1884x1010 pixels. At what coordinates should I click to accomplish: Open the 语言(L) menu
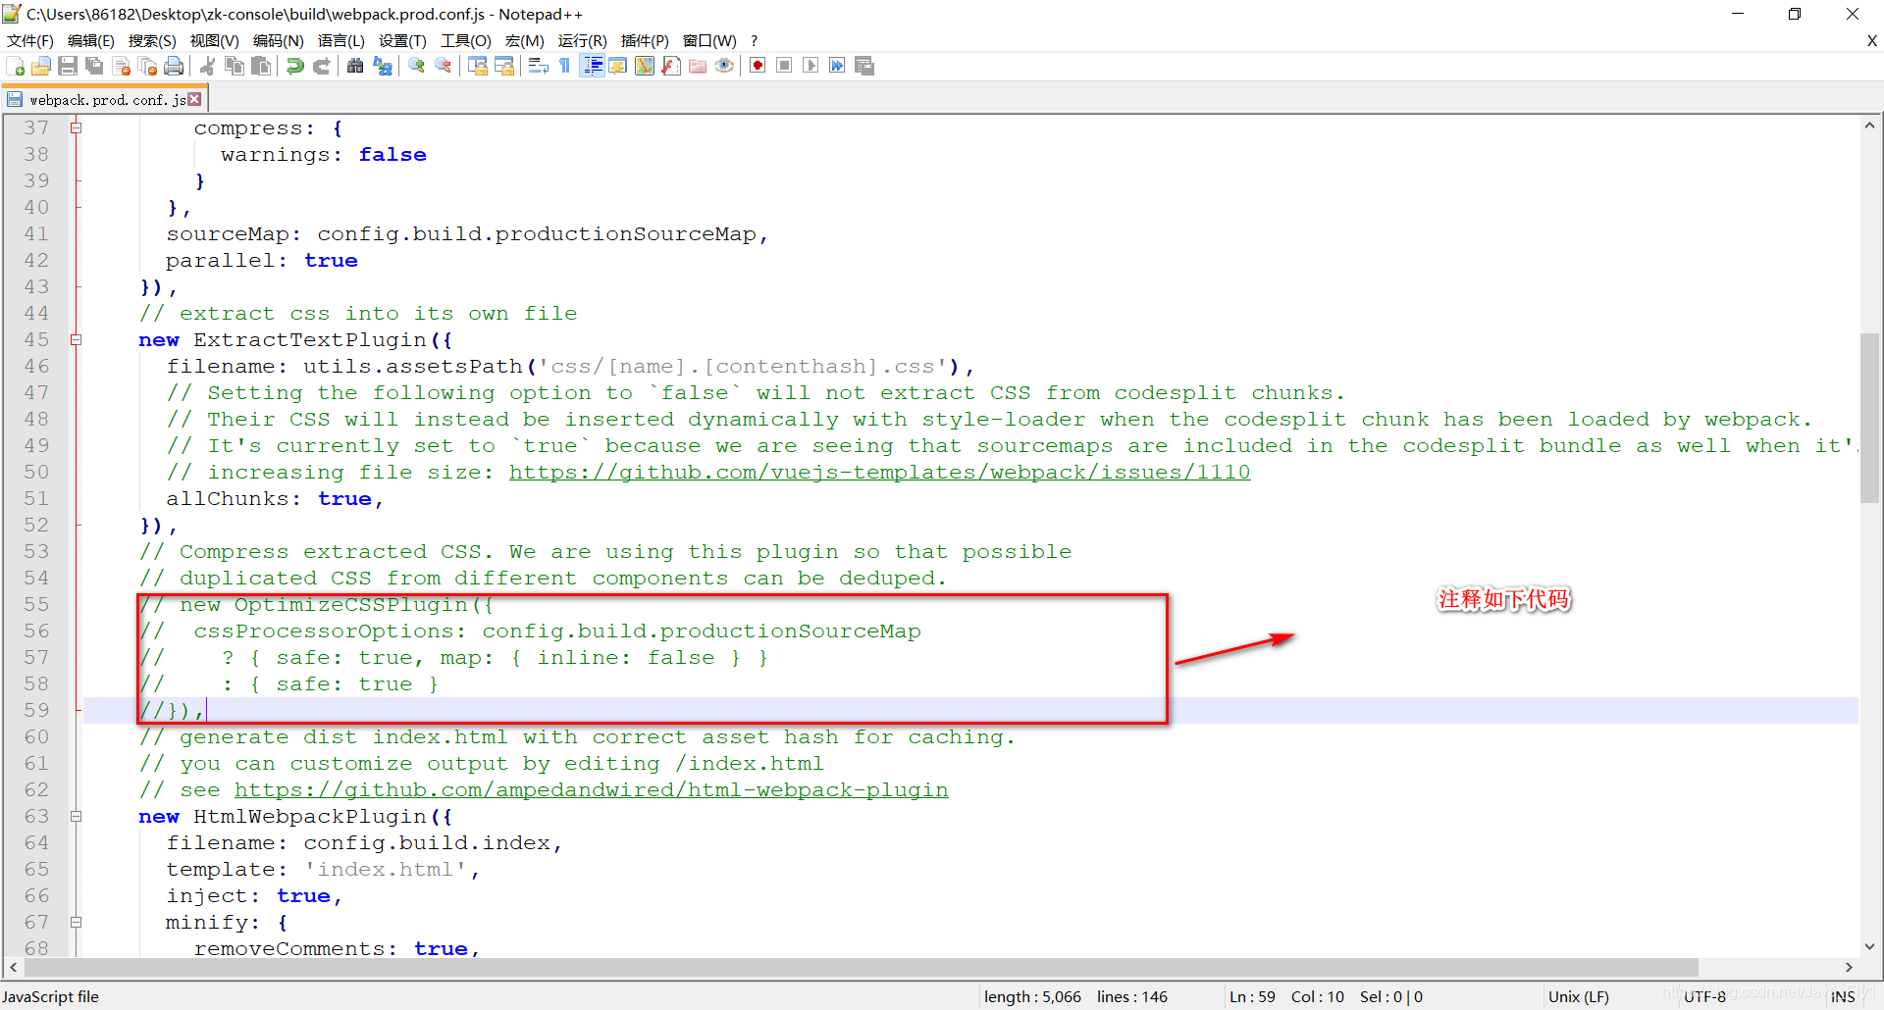[341, 40]
